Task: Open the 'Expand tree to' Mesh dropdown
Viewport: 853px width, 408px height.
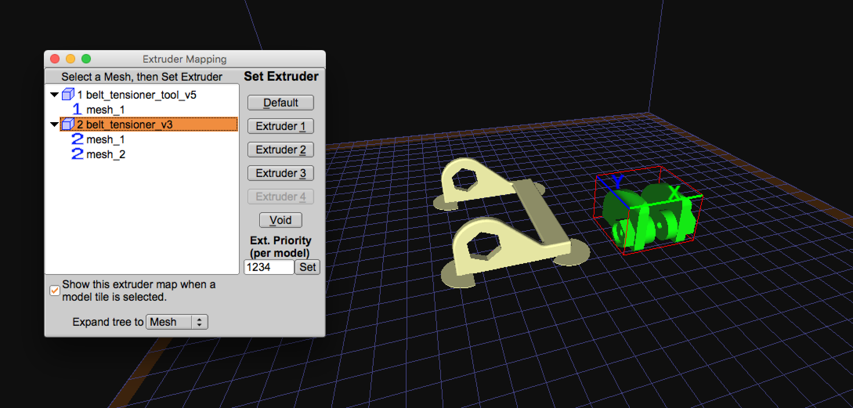Action: pyautogui.click(x=177, y=322)
